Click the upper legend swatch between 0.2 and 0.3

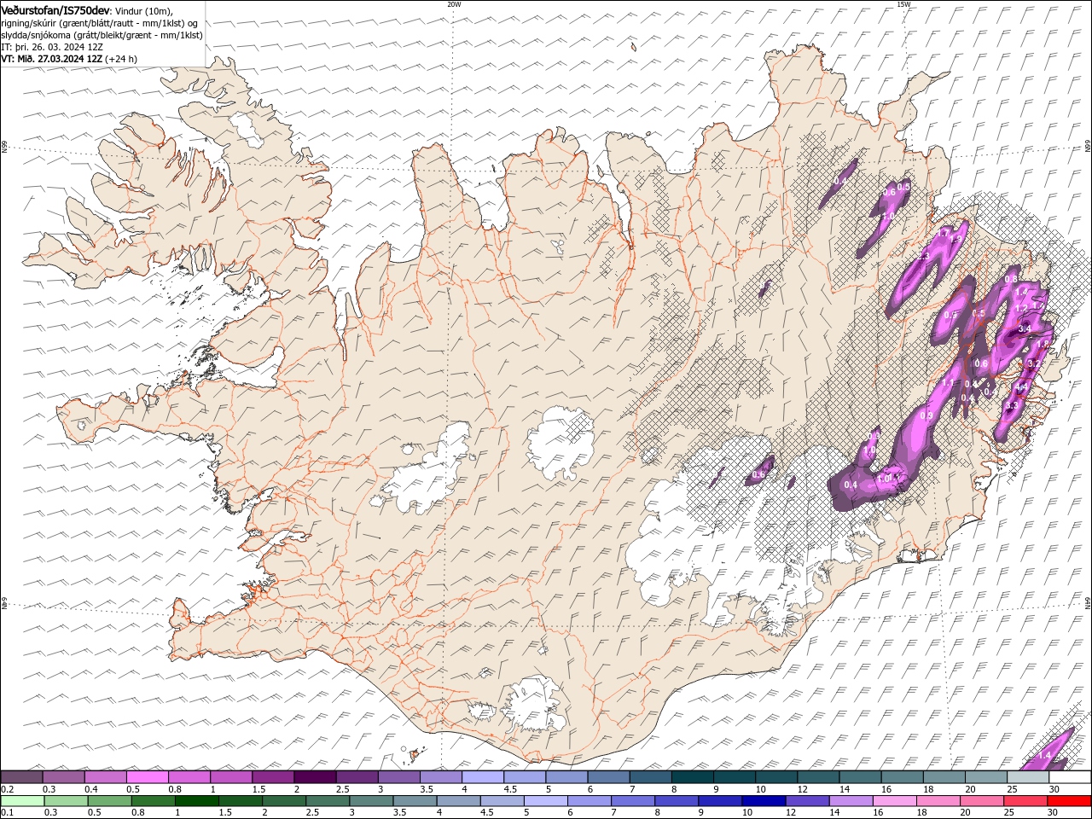point(21,777)
